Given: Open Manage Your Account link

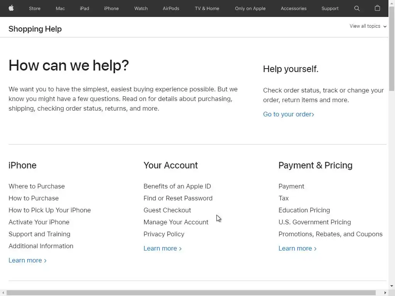Looking at the screenshot, I should [176, 222].
